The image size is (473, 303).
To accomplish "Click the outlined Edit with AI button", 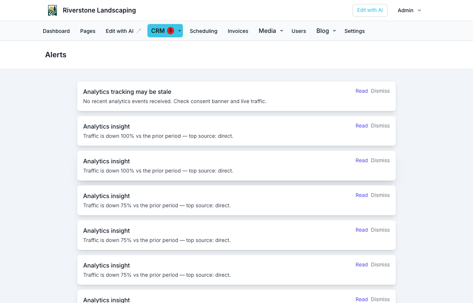I will coord(370,10).
